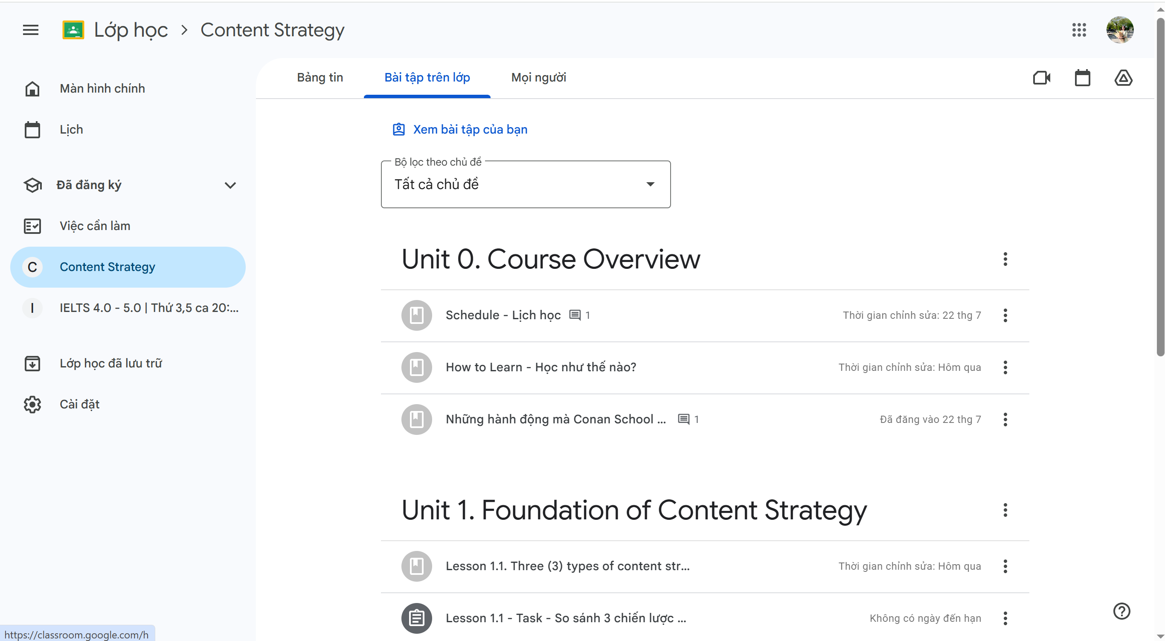Open the Google Calendar icon in the class header
1165x641 pixels.
tap(1082, 78)
